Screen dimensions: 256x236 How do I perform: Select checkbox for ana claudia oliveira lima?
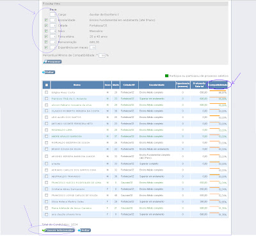click(46, 214)
